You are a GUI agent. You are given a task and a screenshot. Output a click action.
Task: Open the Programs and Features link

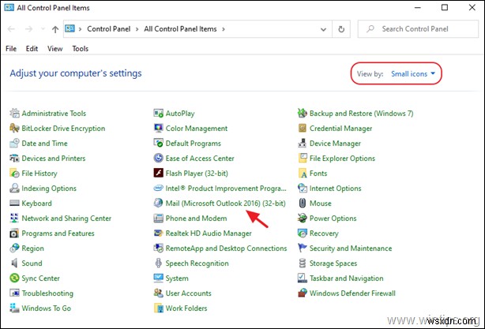[x=58, y=234]
